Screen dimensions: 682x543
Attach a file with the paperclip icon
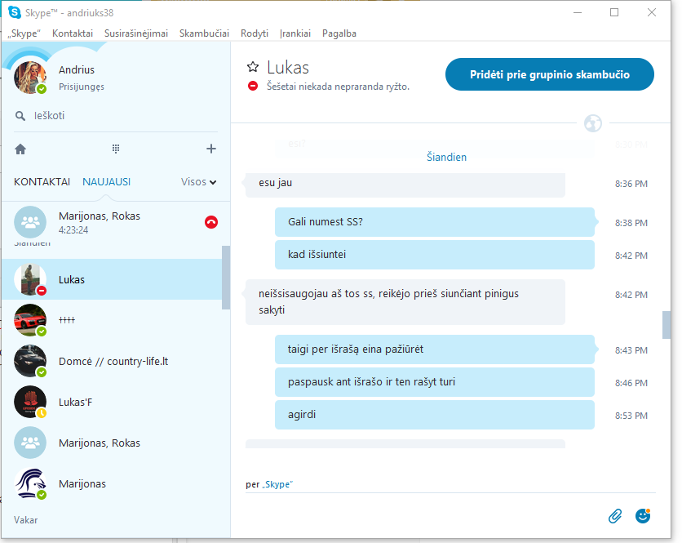click(x=615, y=516)
